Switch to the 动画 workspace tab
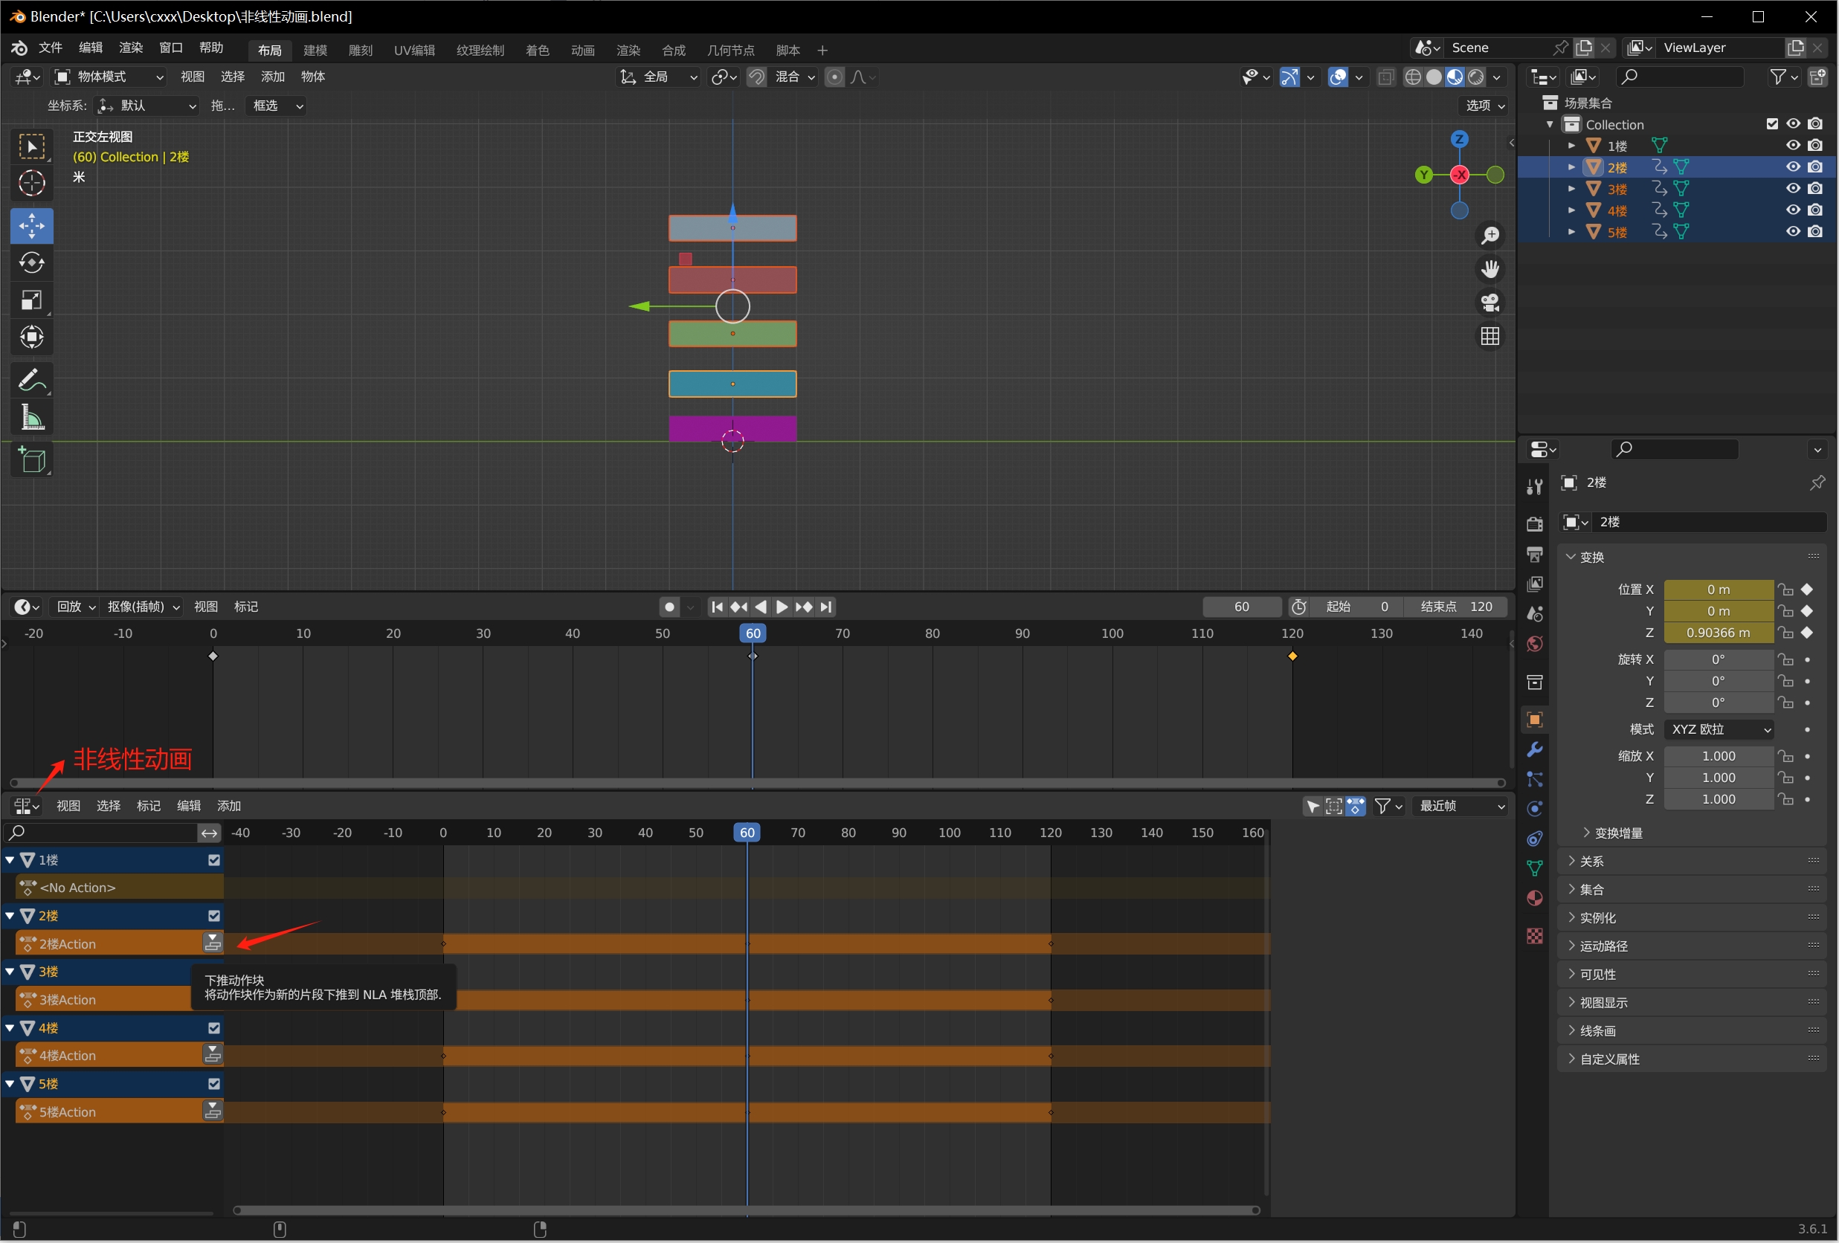Image resolution: width=1839 pixels, height=1243 pixels. click(x=582, y=50)
